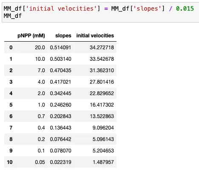Click the initial velocity 5.096143
This screenshot has height=172, width=199.
coord(103,139)
